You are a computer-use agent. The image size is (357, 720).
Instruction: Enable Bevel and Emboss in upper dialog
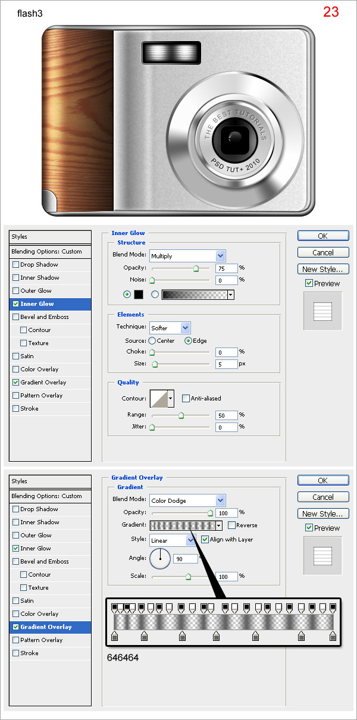coord(15,317)
